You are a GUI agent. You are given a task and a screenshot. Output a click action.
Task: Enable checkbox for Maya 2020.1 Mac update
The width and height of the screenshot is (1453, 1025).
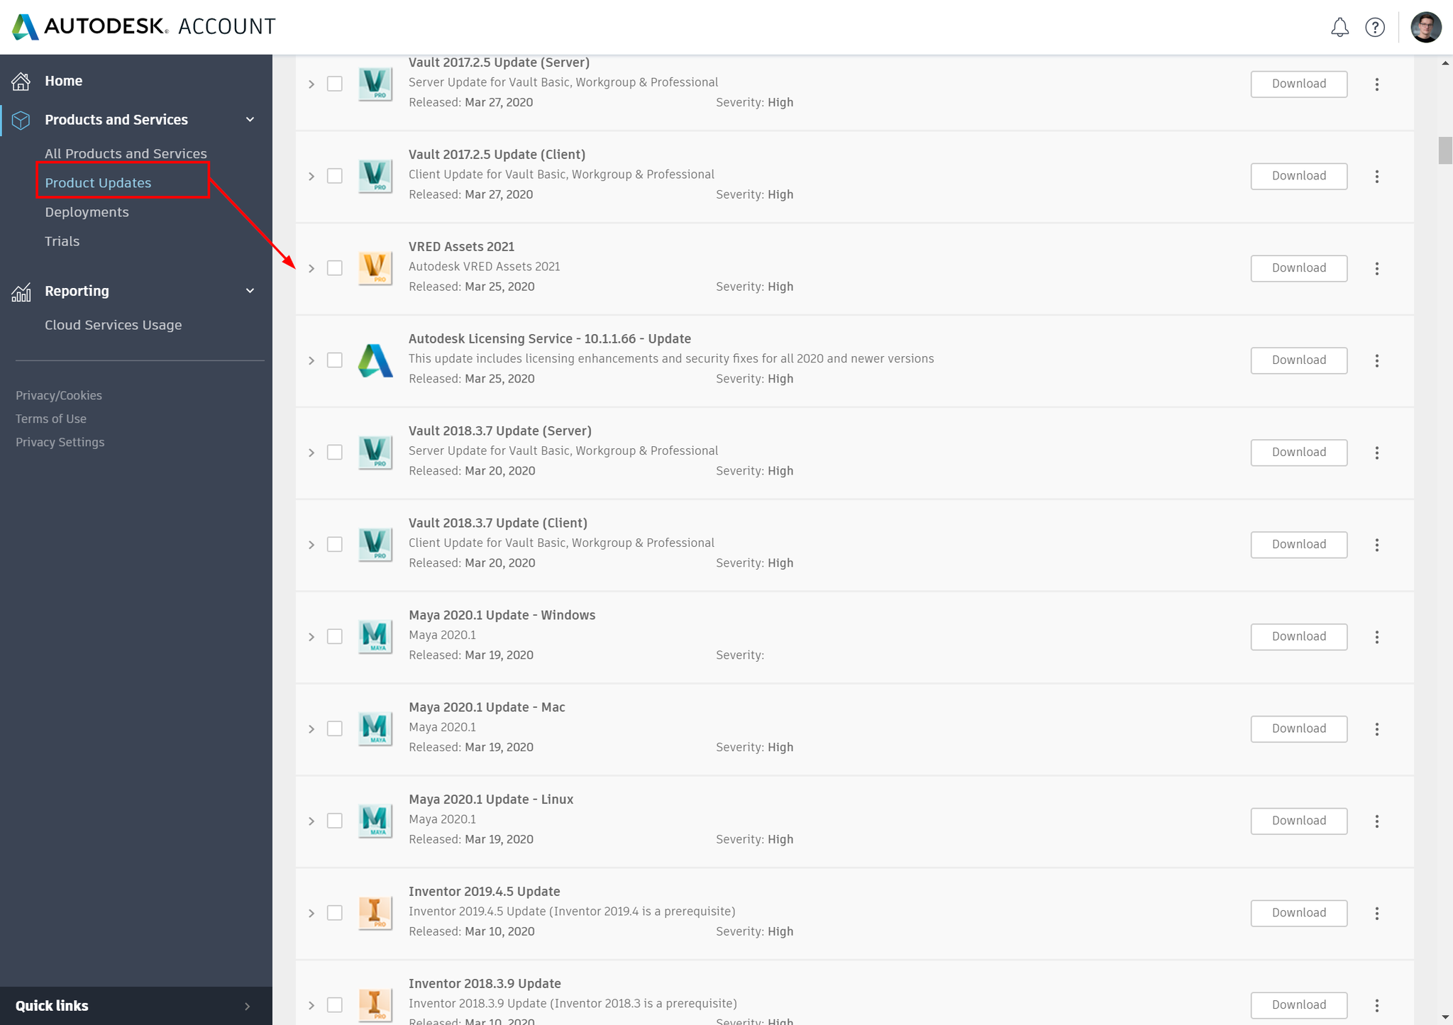335,728
